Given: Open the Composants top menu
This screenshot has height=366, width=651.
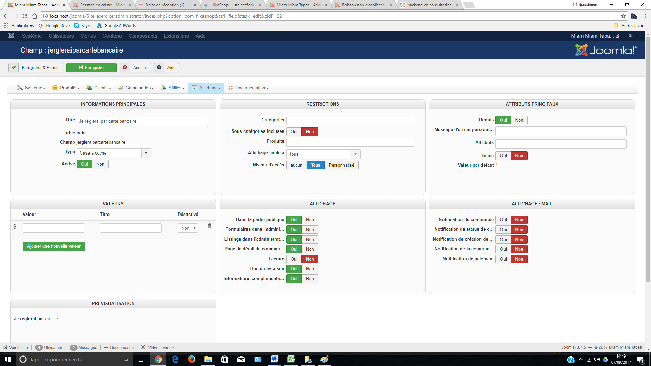Looking at the screenshot, I should [x=142, y=36].
